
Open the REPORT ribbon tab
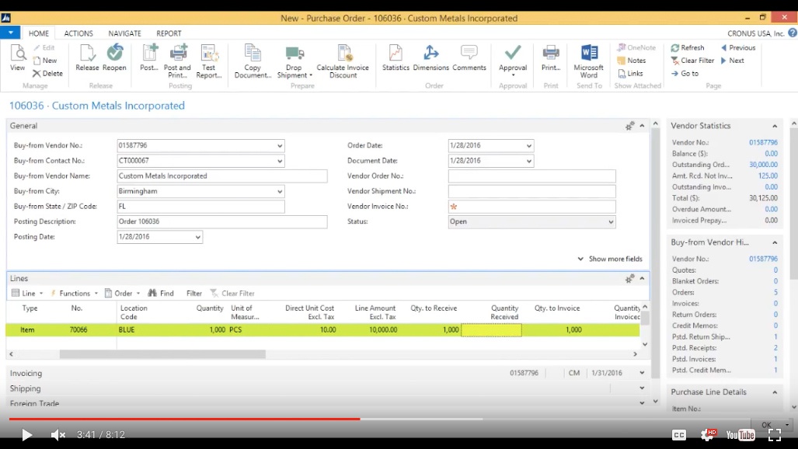169,33
